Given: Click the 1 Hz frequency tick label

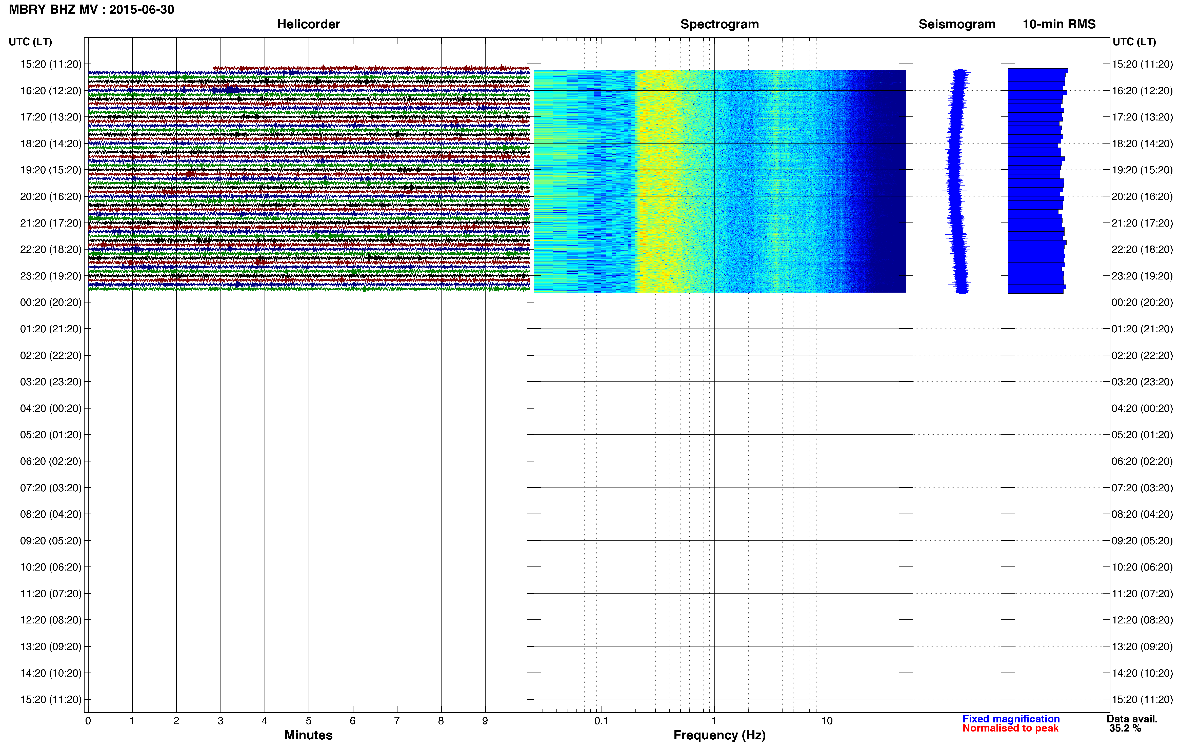Looking at the screenshot, I should [714, 721].
